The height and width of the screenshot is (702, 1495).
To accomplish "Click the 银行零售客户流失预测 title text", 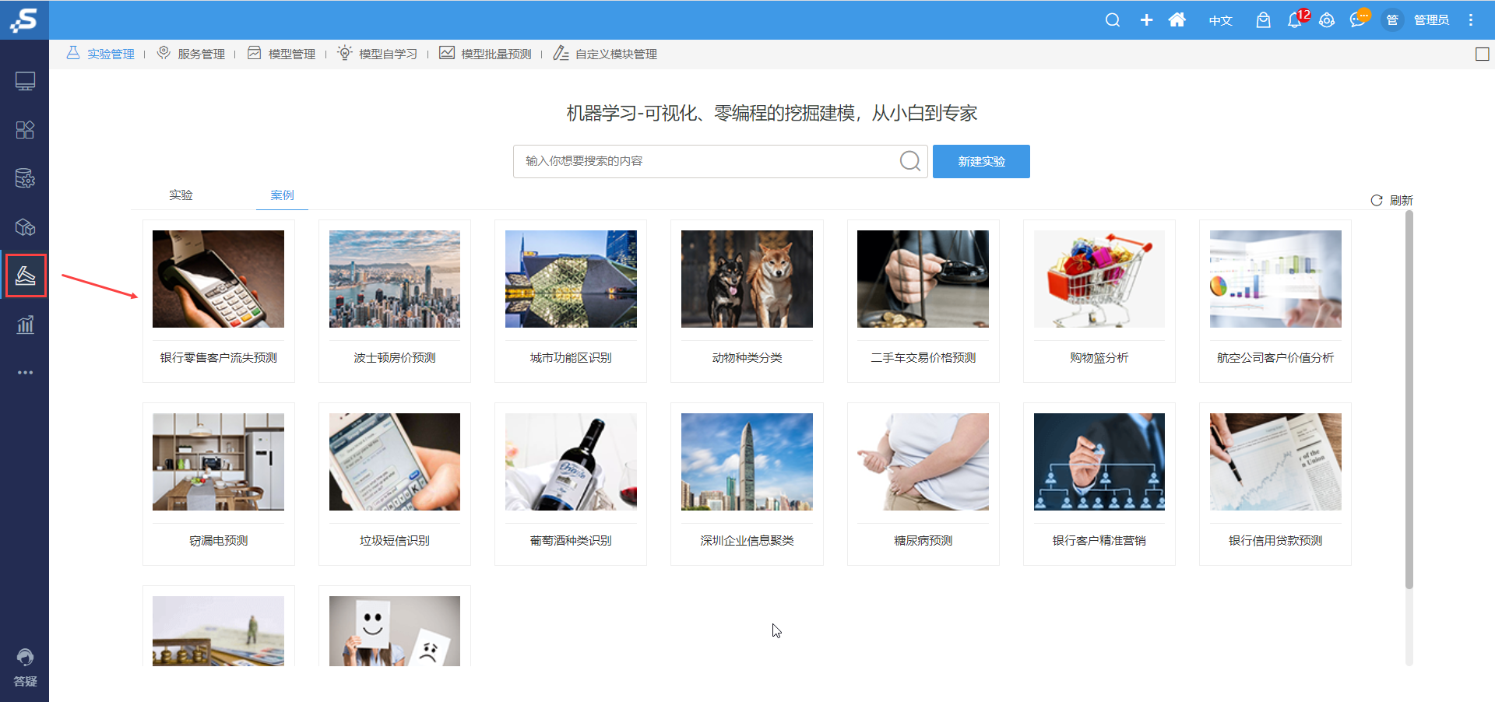I will [x=218, y=357].
